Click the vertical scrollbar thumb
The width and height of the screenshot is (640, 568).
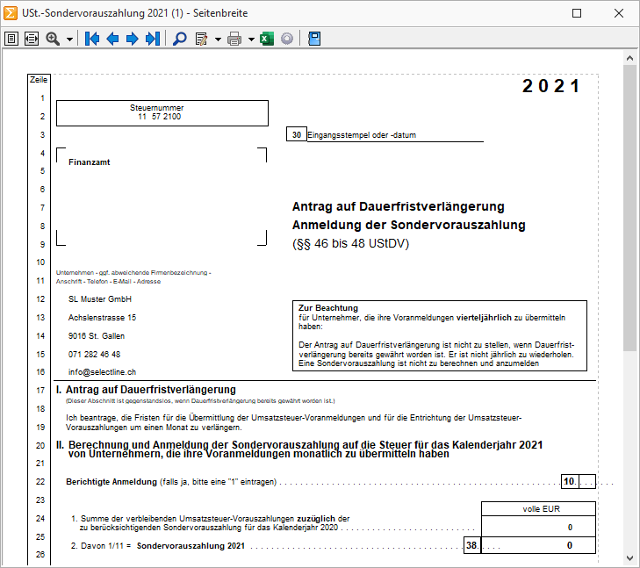pyautogui.click(x=629, y=207)
